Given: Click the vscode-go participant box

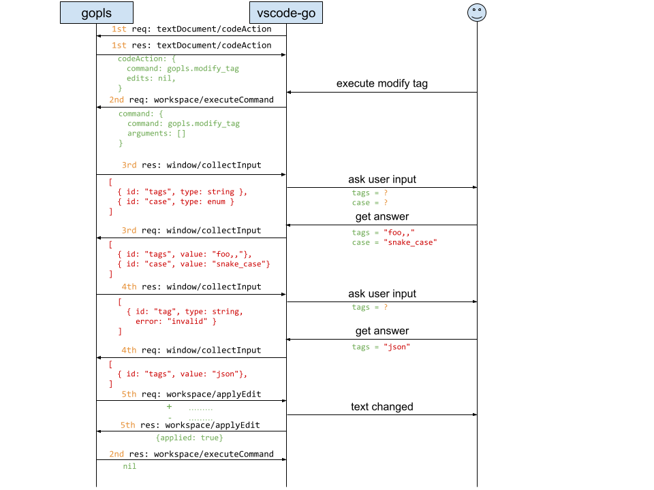Looking at the screenshot, I should point(286,12).
